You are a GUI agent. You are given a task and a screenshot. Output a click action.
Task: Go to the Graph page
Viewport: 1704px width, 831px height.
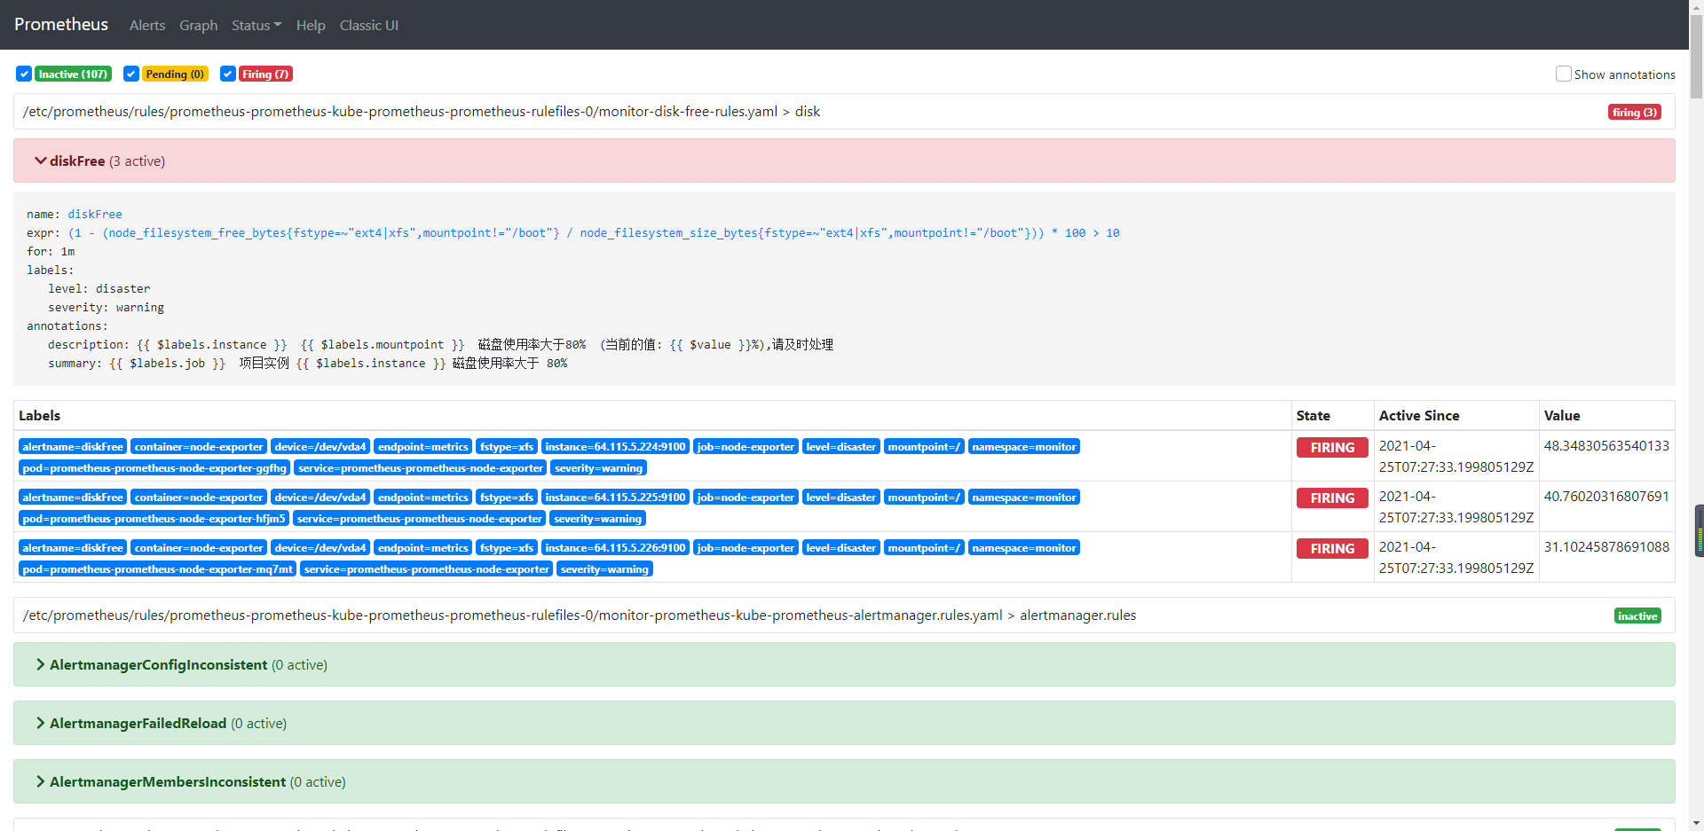198,26
